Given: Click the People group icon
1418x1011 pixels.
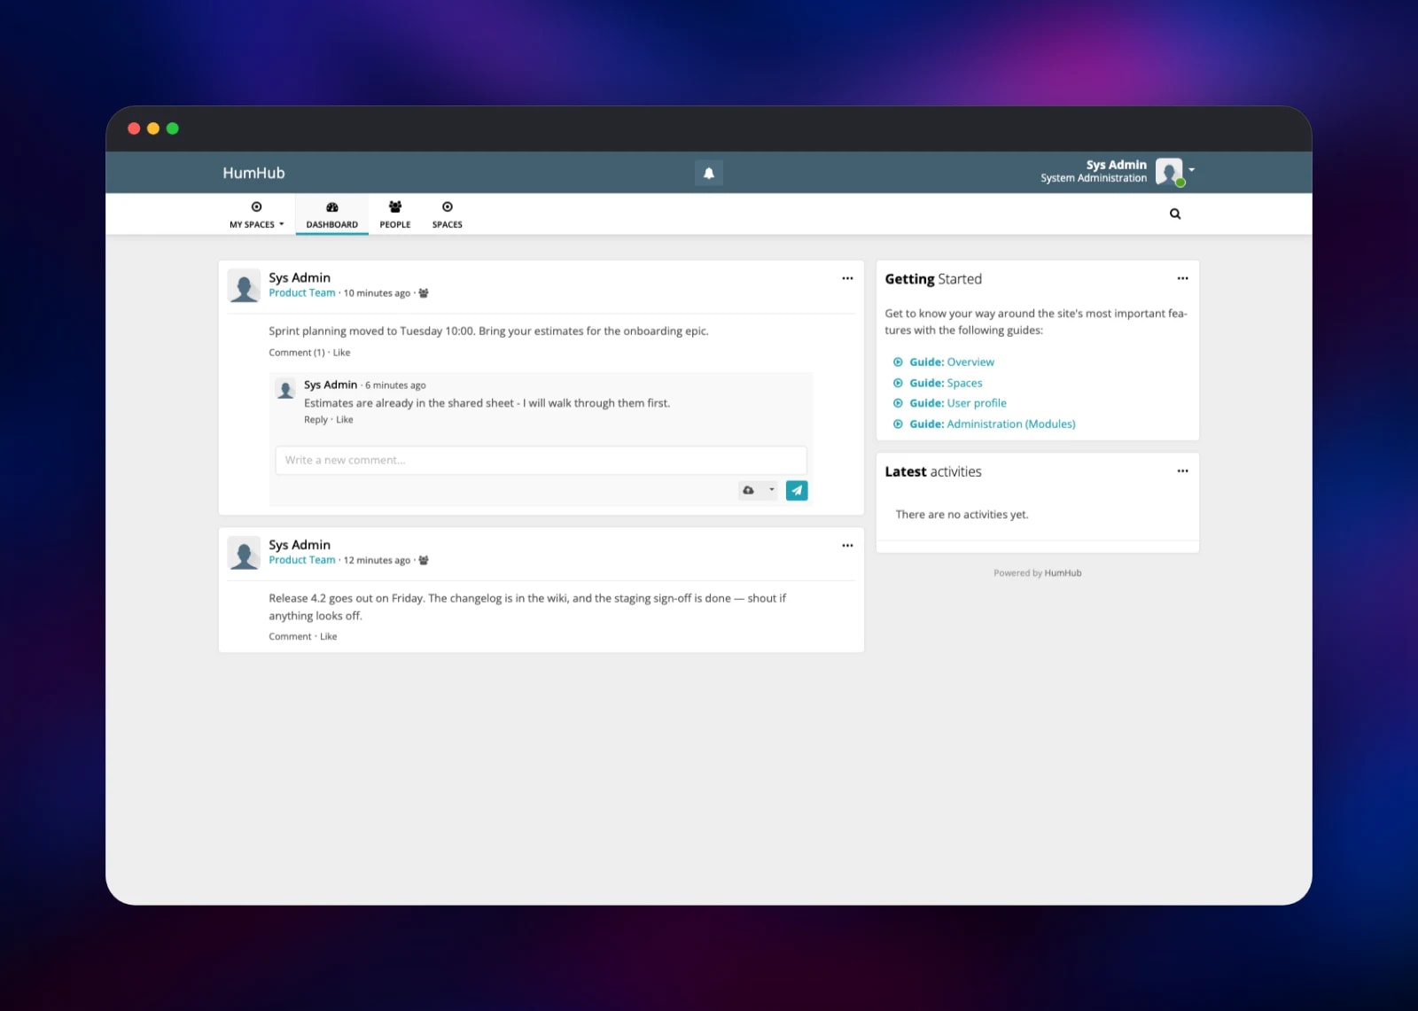Looking at the screenshot, I should (x=395, y=206).
